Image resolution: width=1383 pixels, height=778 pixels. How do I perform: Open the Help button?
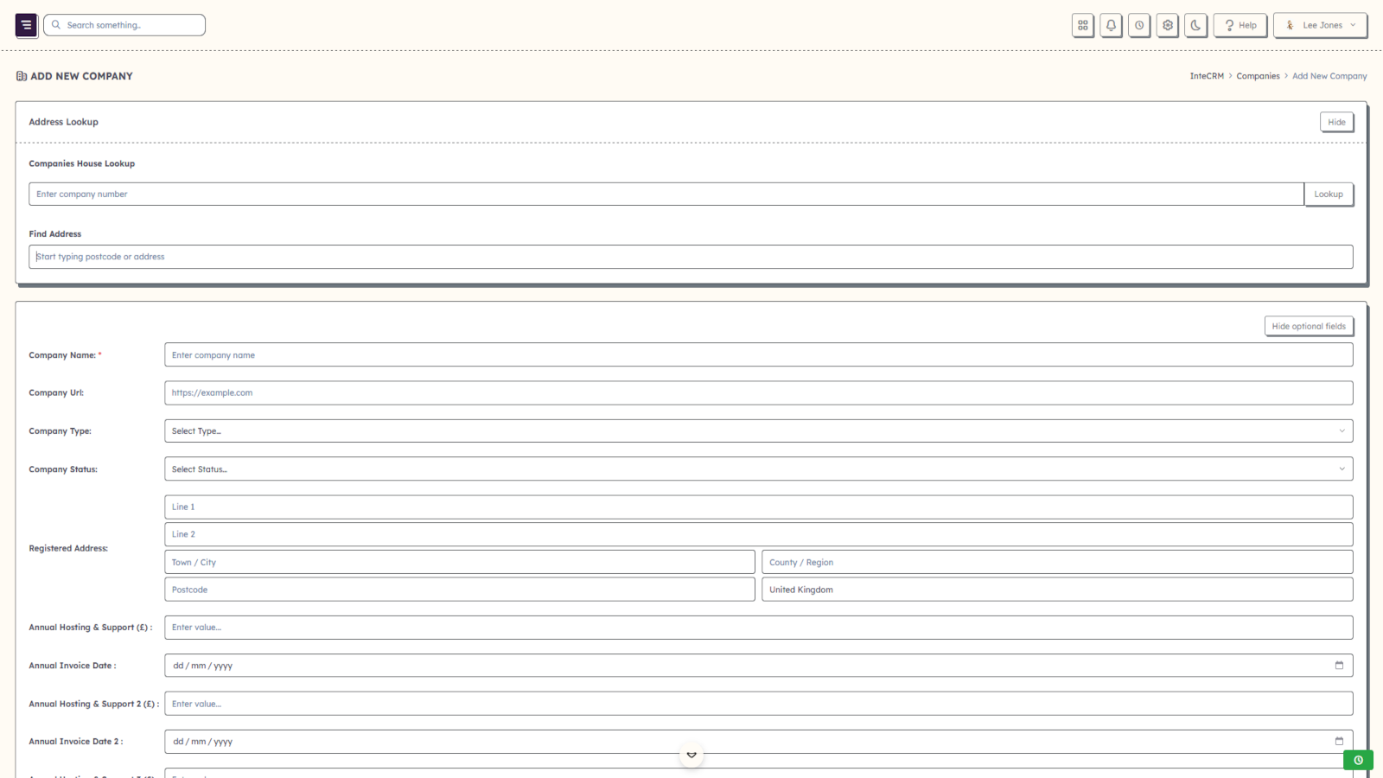(x=1240, y=25)
